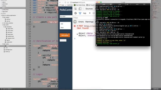Close polls.html in the open files list
The width and height of the screenshot is (161, 90).
tap(2, 4)
